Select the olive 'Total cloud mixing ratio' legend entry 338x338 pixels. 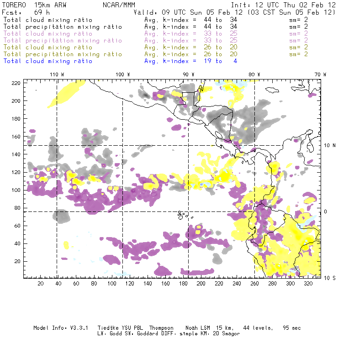[48, 48]
